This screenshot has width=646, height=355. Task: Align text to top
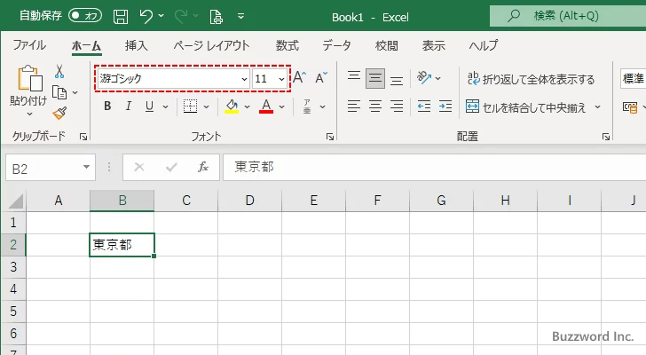[x=353, y=77]
